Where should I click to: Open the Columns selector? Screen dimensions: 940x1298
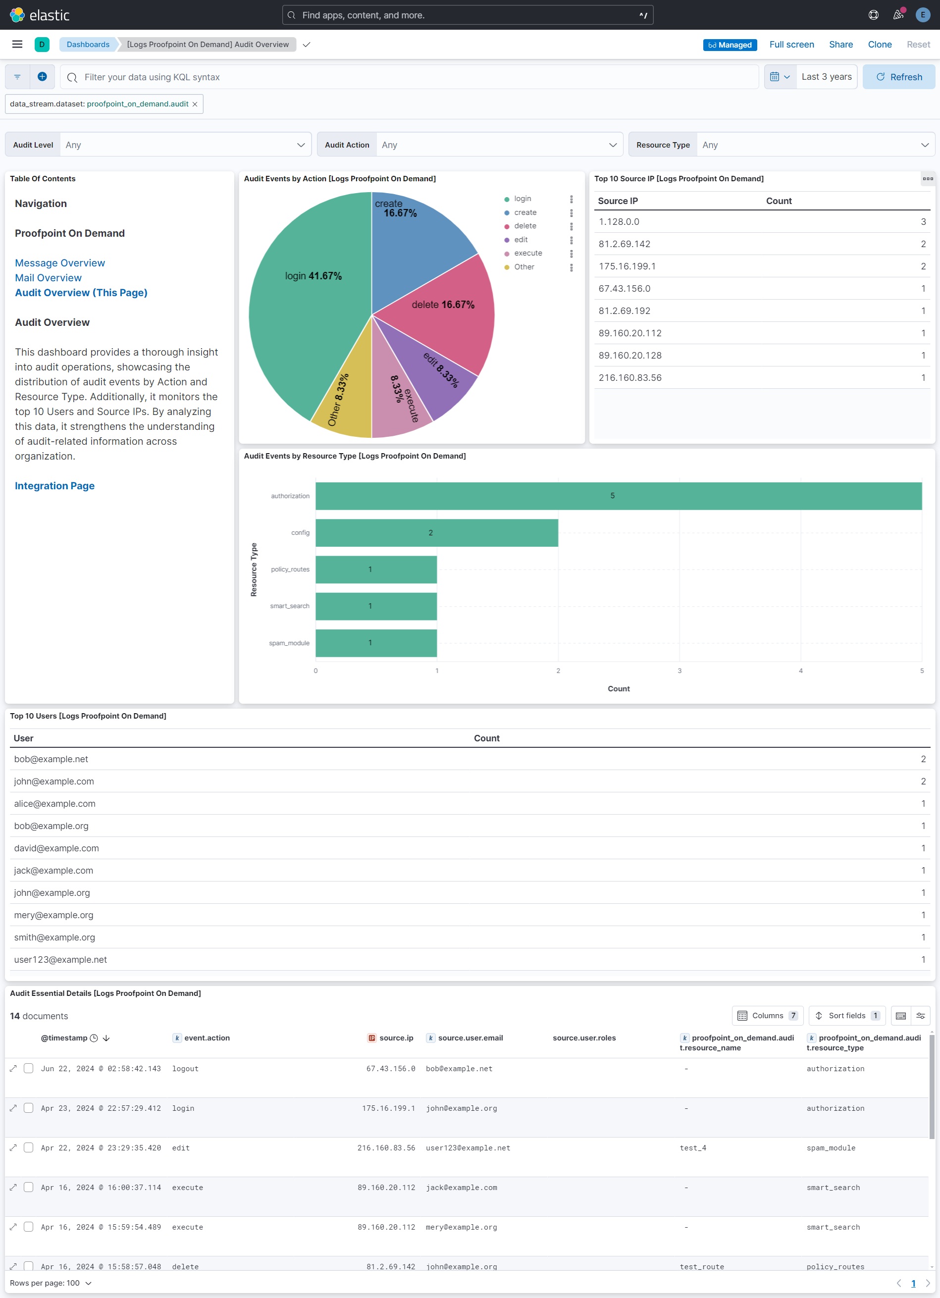[x=768, y=1016]
